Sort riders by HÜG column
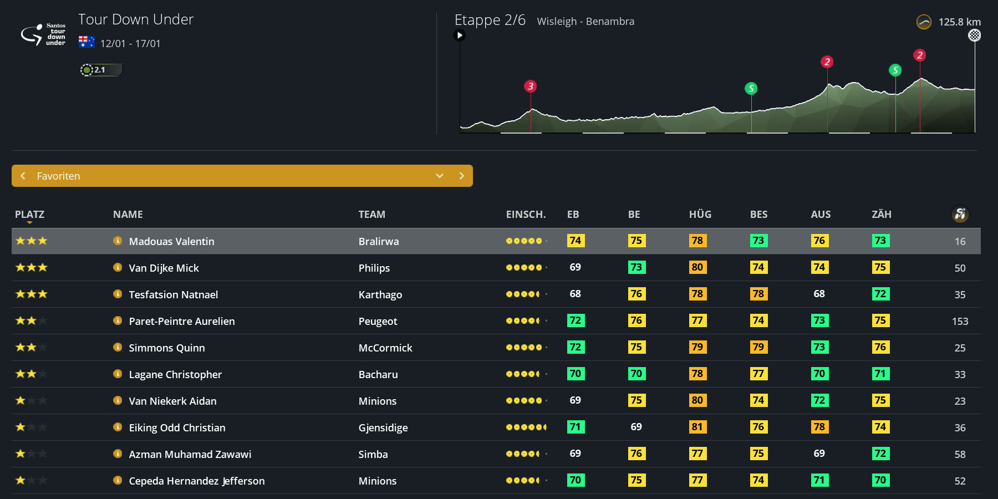The image size is (998, 499). [700, 215]
